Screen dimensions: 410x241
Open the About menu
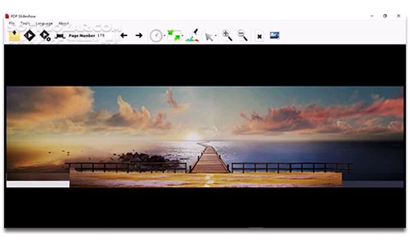pyautogui.click(x=63, y=23)
